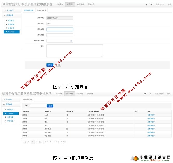Click 您好, super in Figure 7 header
Image resolution: width=173 pixels, height=163 pixels.
pyautogui.click(x=160, y=4)
